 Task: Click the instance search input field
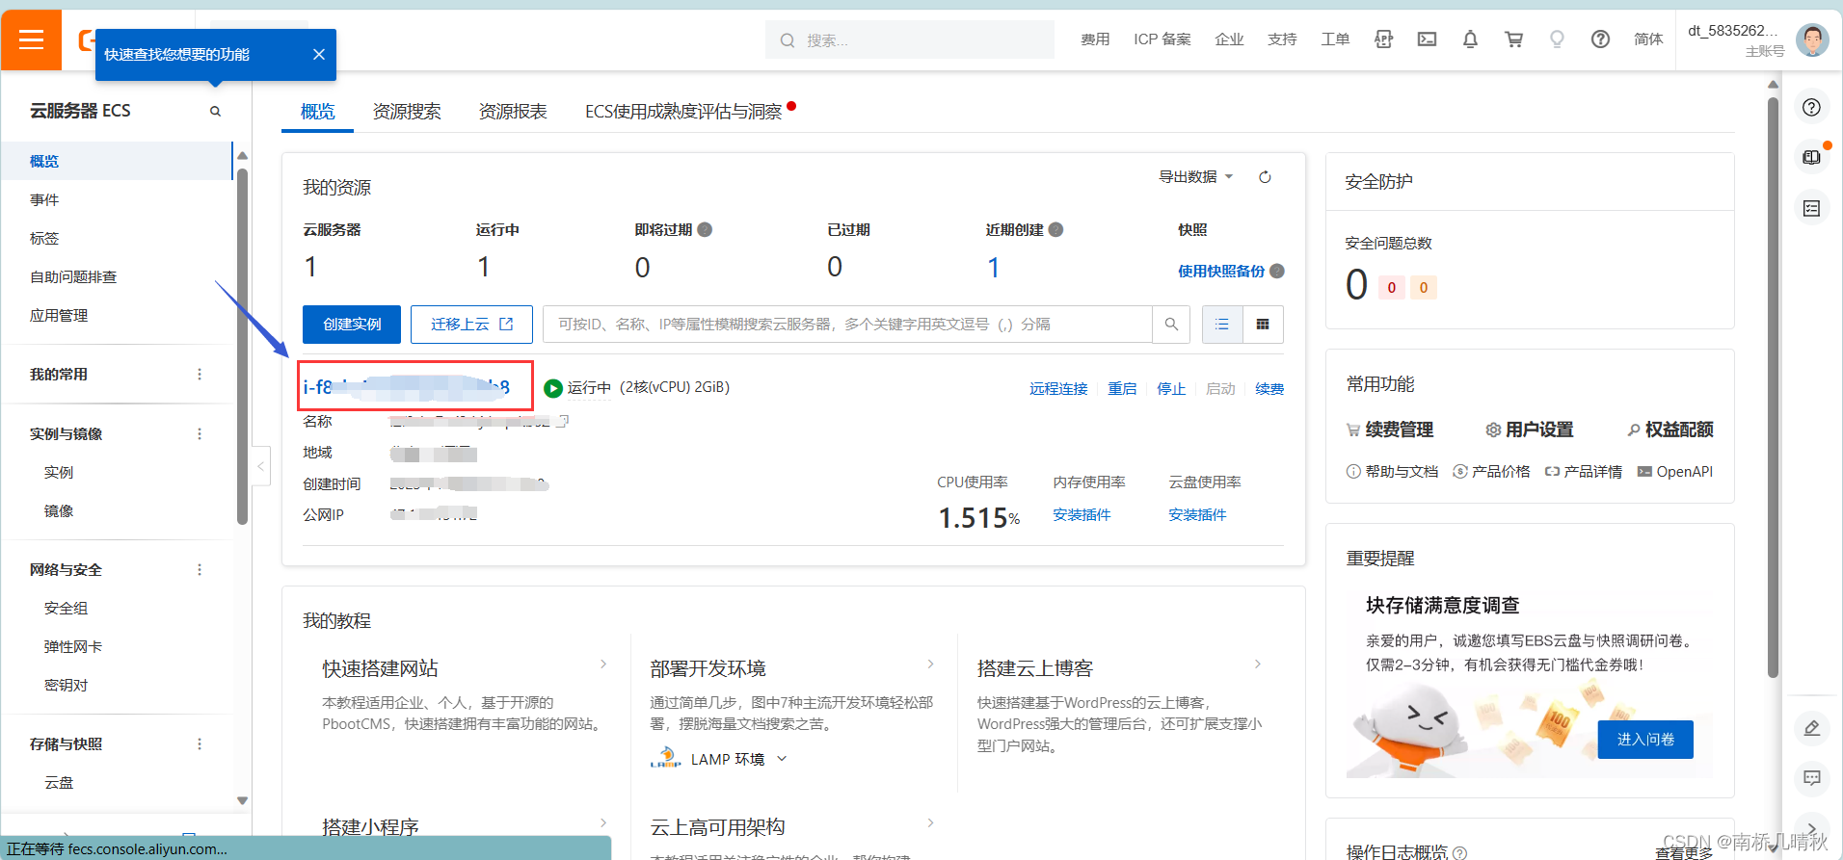click(847, 325)
